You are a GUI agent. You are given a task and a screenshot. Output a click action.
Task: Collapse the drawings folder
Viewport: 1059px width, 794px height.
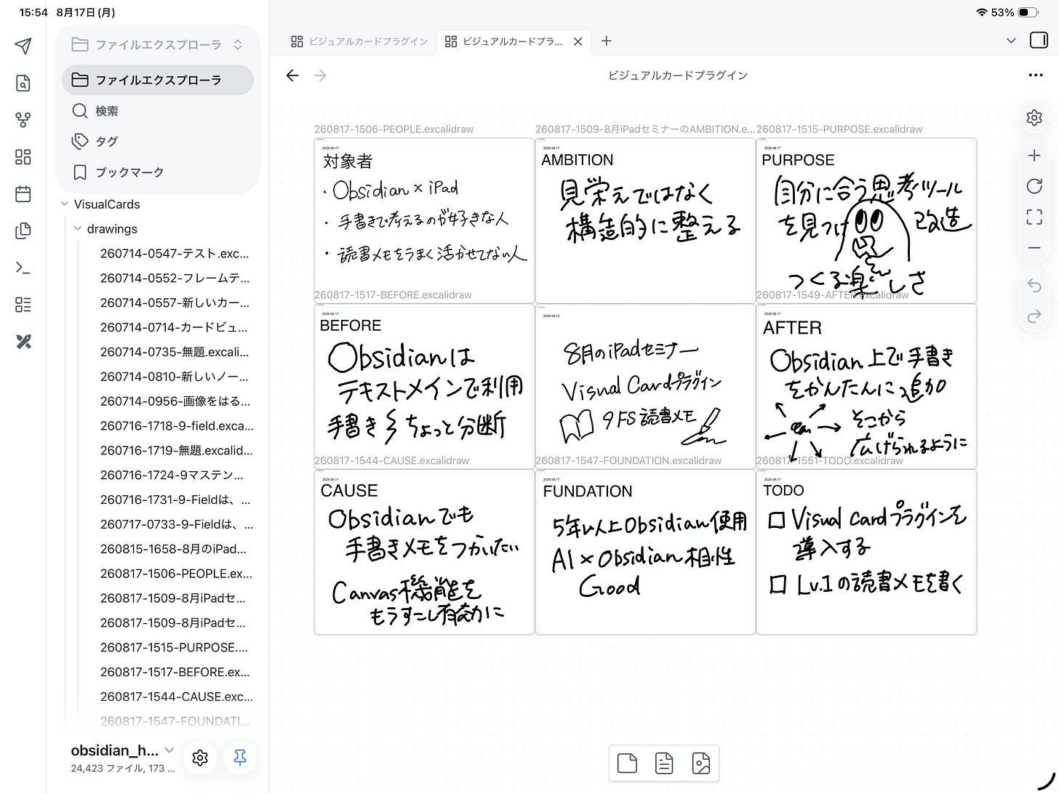point(78,229)
